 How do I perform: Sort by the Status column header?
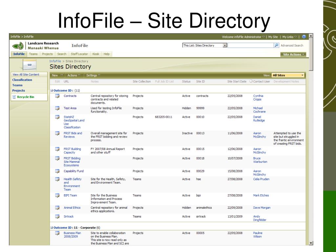pyautogui.click(x=186, y=82)
